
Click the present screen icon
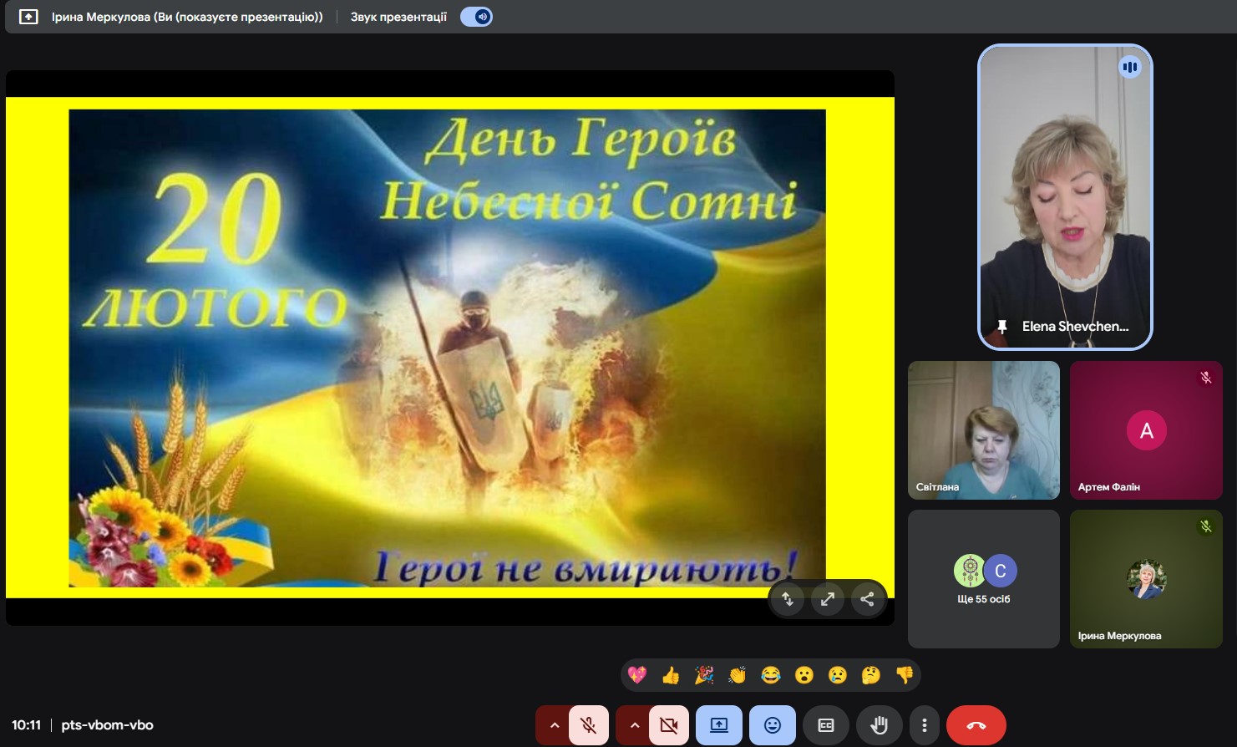pyautogui.click(x=718, y=725)
